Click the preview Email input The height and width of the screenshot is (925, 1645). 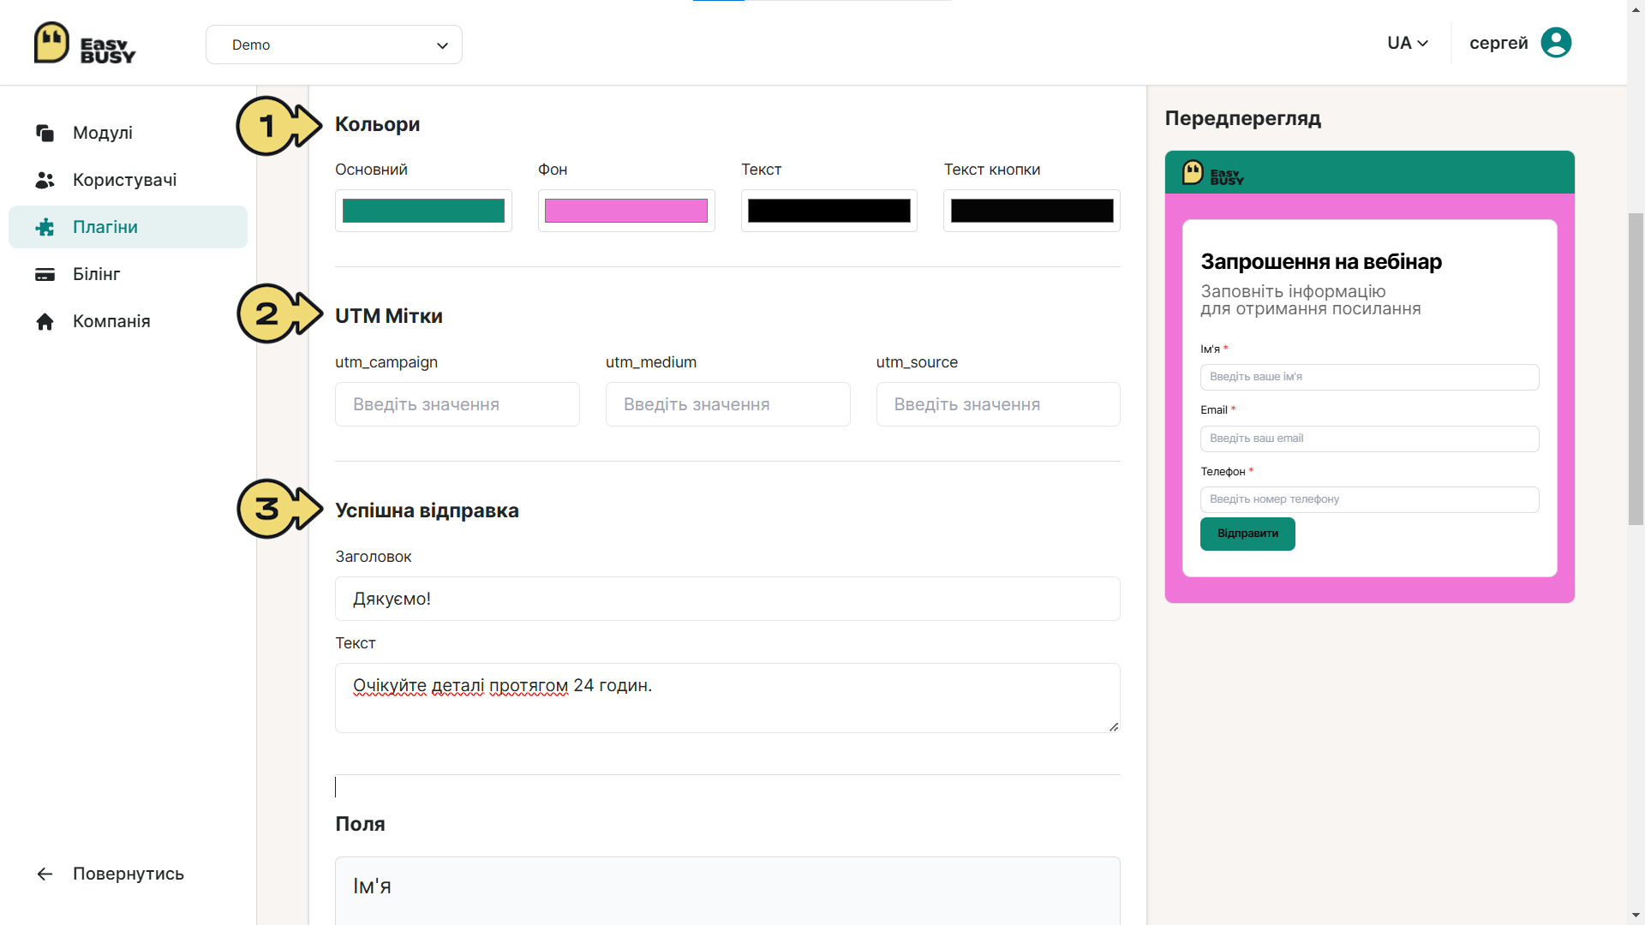coord(1369,439)
